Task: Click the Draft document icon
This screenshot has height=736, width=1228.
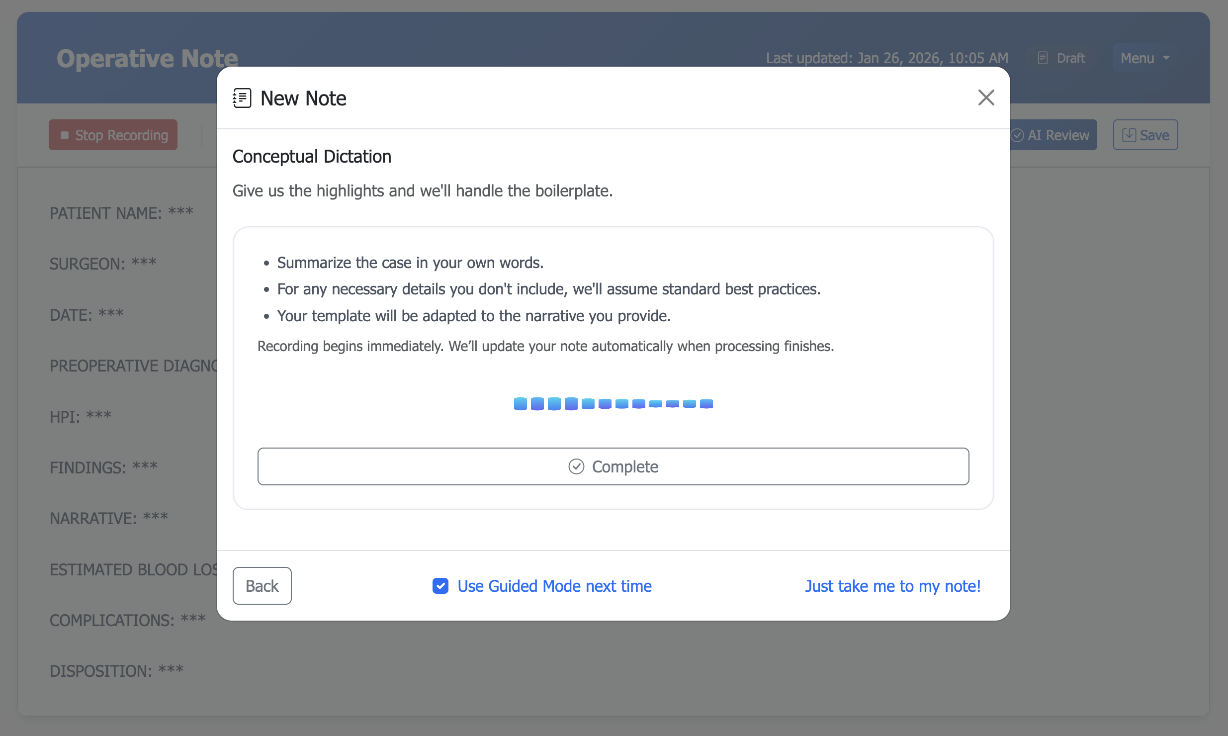Action: (1043, 58)
